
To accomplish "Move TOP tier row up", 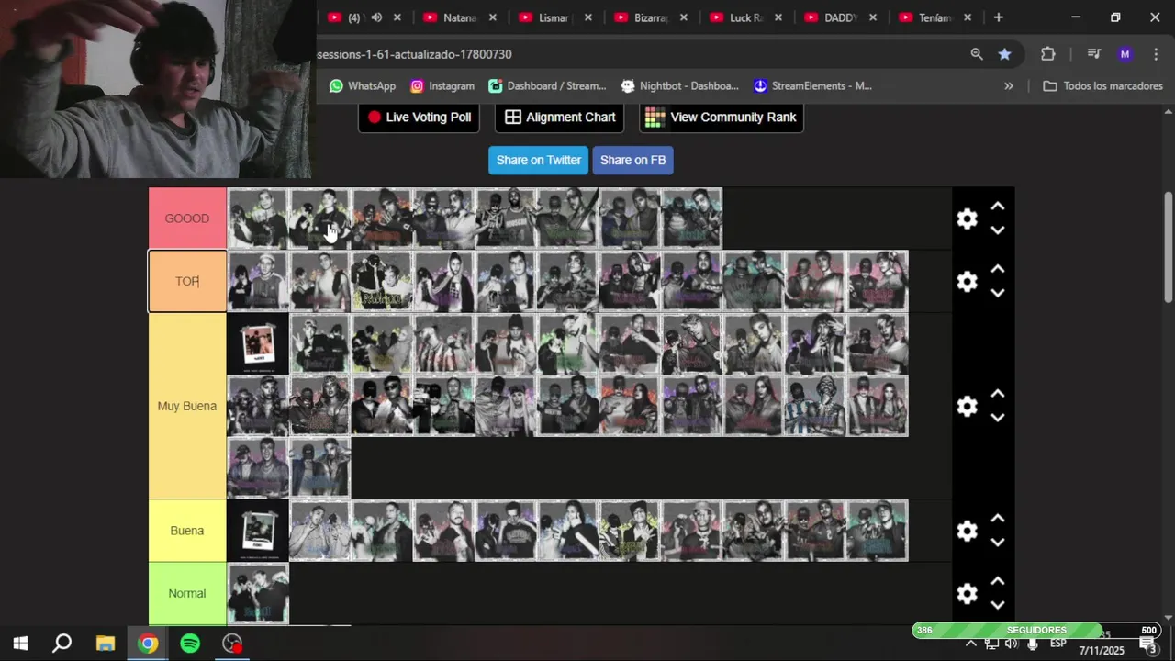I will (x=998, y=269).
